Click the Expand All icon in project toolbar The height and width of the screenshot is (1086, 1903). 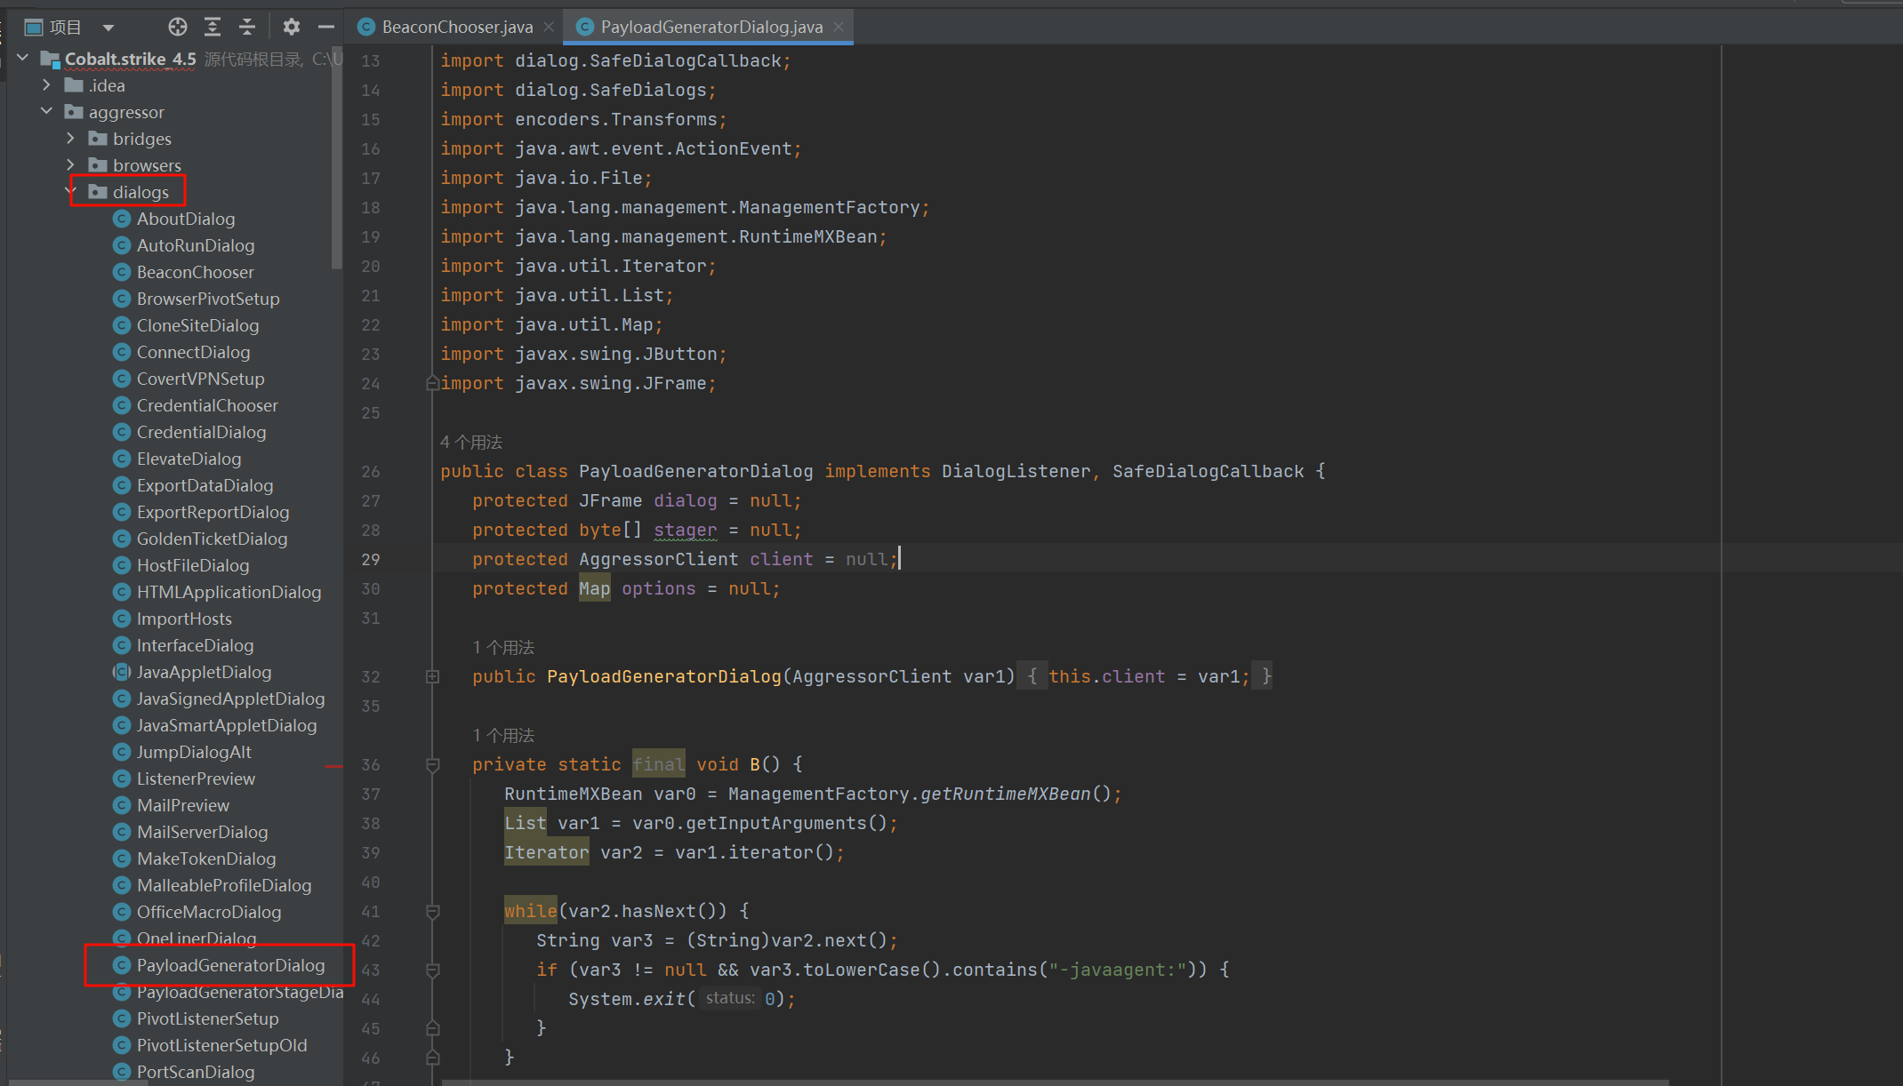(x=213, y=28)
